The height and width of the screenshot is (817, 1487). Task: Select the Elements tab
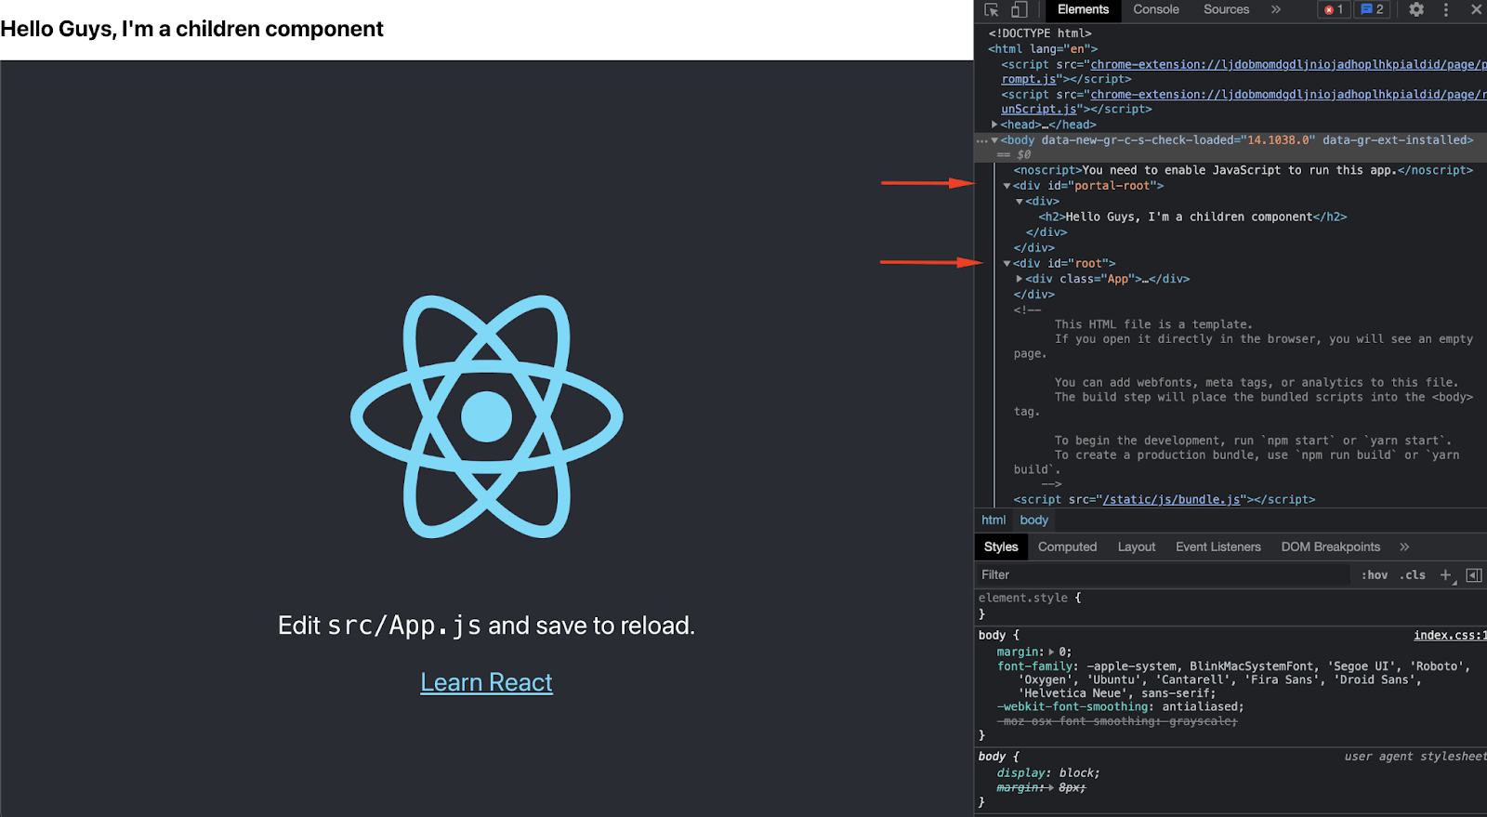click(1083, 9)
